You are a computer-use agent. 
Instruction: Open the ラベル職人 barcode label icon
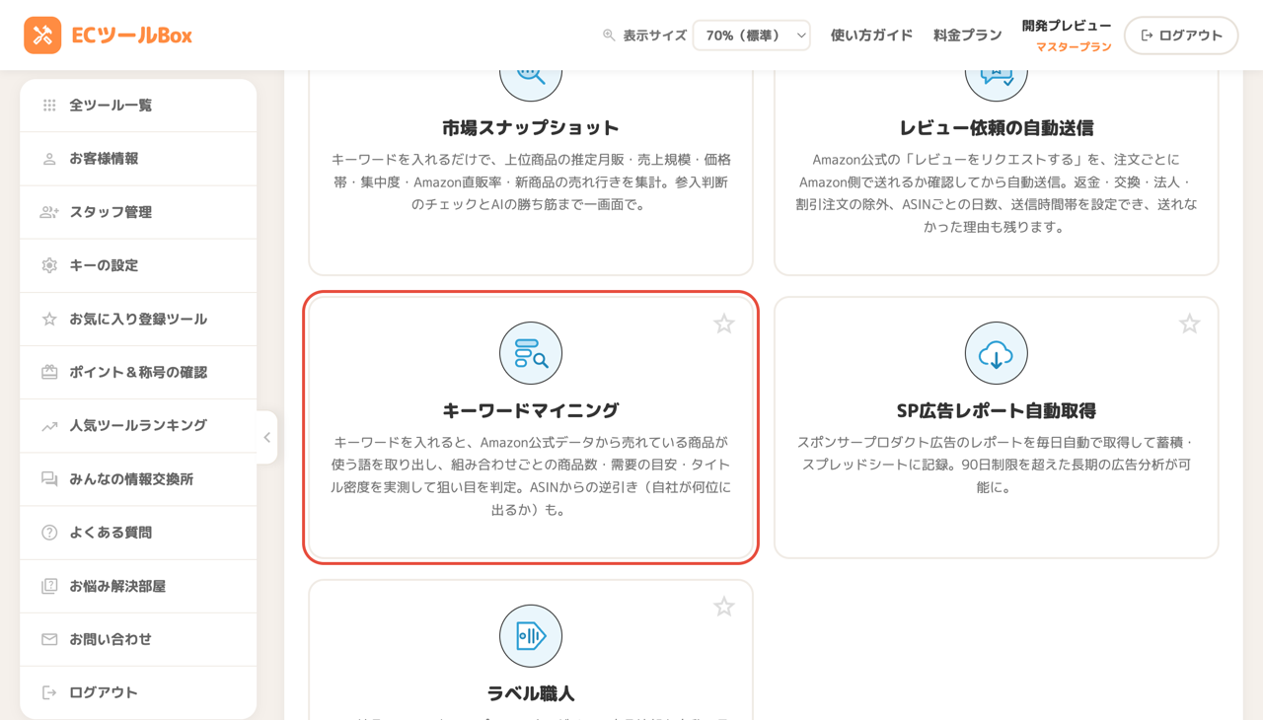tap(531, 636)
